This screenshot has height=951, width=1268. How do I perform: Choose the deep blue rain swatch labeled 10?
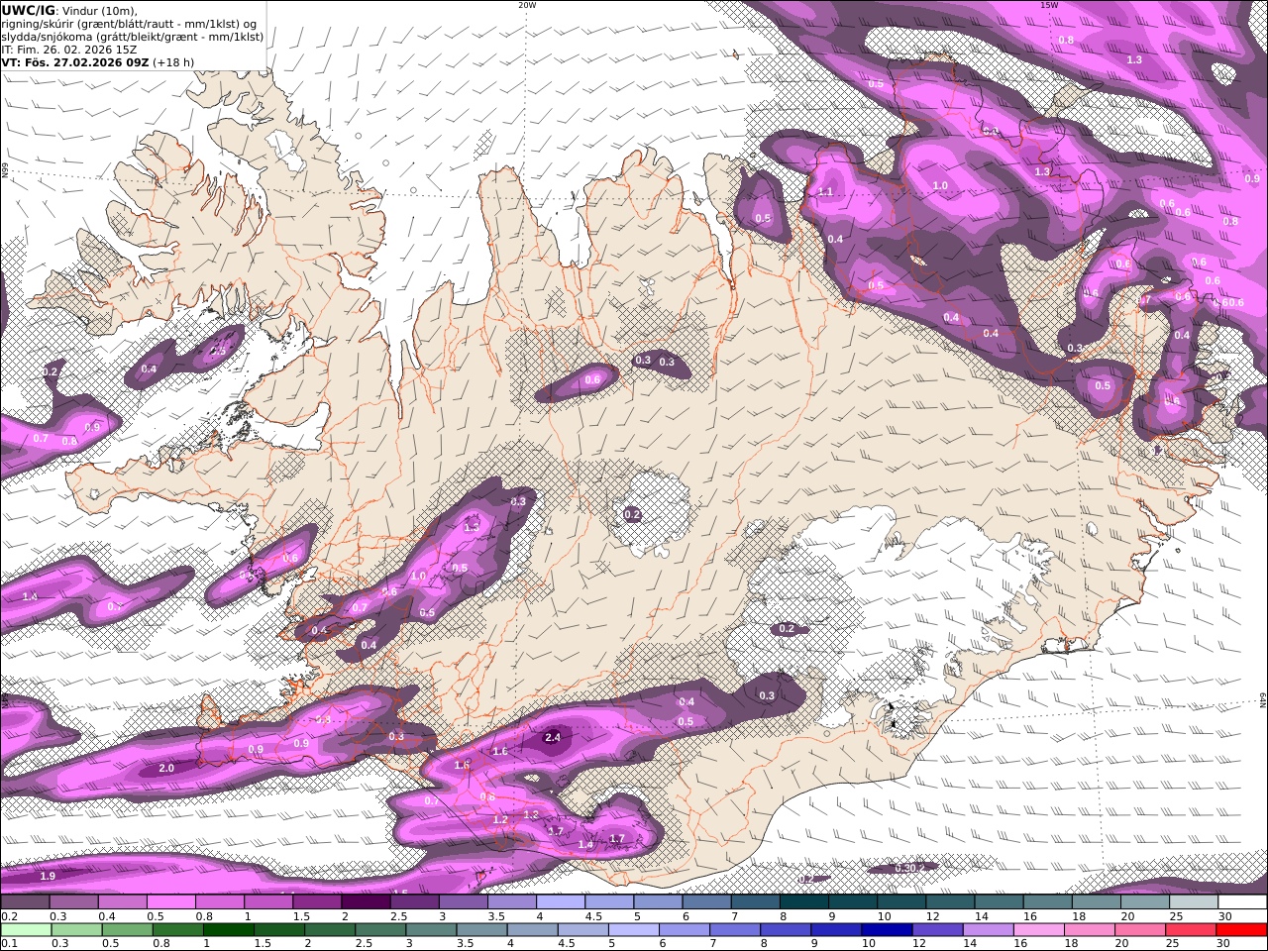(888, 930)
